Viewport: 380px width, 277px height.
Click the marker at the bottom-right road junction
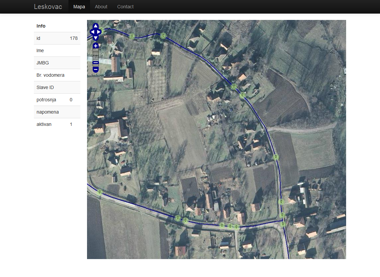coord(283,224)
